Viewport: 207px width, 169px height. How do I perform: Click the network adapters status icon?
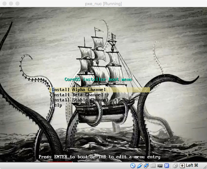[147, 165]
